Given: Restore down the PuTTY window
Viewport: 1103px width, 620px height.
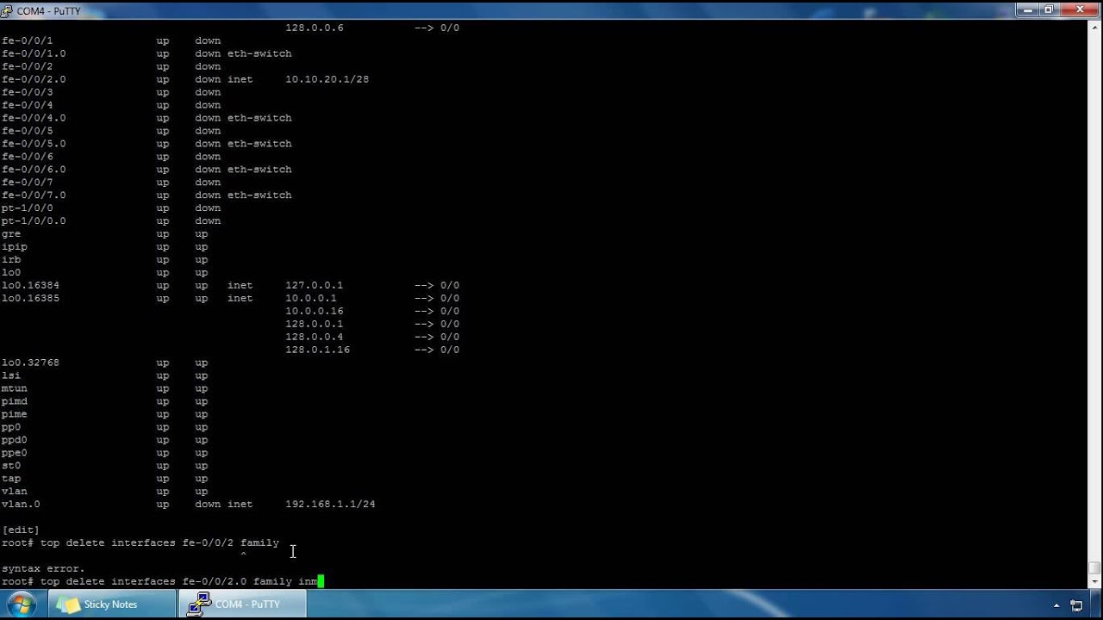Looking at the screenshot, I should tap(1050, 9).
